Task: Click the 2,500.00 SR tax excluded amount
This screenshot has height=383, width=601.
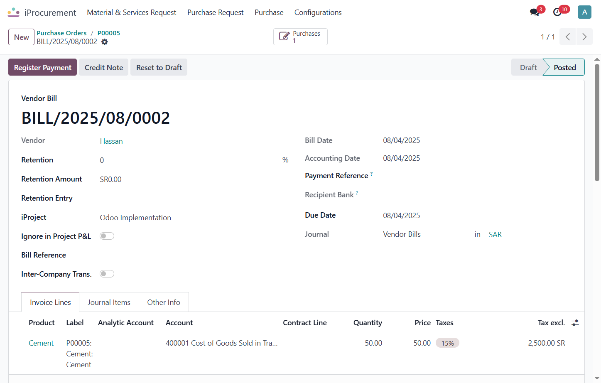Action: coord(546,343)
